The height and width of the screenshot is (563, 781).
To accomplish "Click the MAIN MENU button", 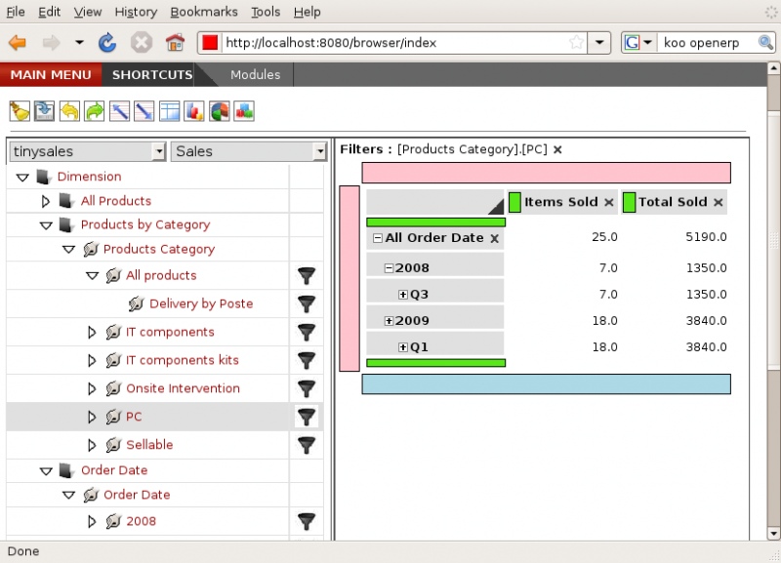I will coord(51,74).
